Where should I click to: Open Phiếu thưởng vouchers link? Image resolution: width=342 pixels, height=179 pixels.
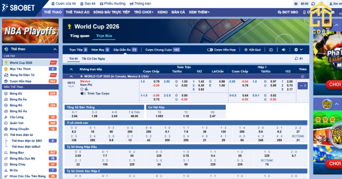[x=113, y=4]
